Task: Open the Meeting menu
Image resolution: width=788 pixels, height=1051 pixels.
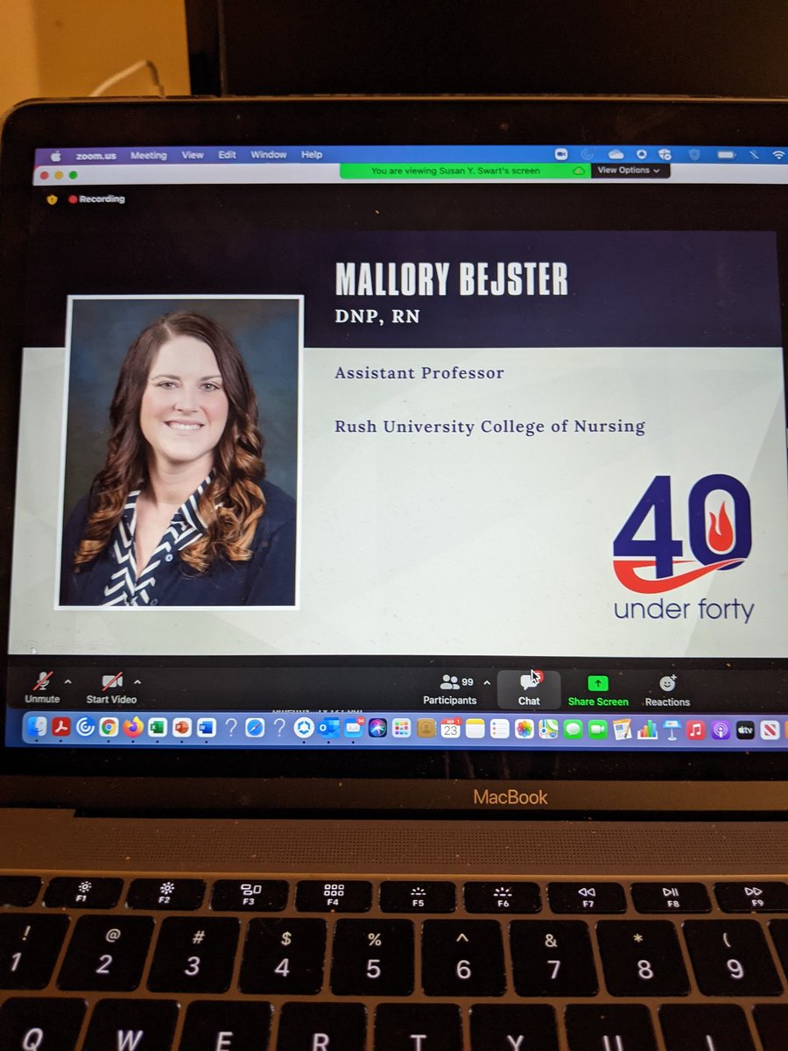Action: (x=149, y=155)
